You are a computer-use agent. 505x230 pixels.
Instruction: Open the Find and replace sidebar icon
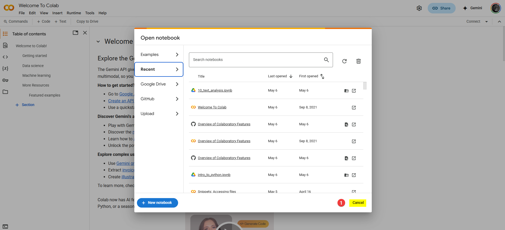(5, 46)
